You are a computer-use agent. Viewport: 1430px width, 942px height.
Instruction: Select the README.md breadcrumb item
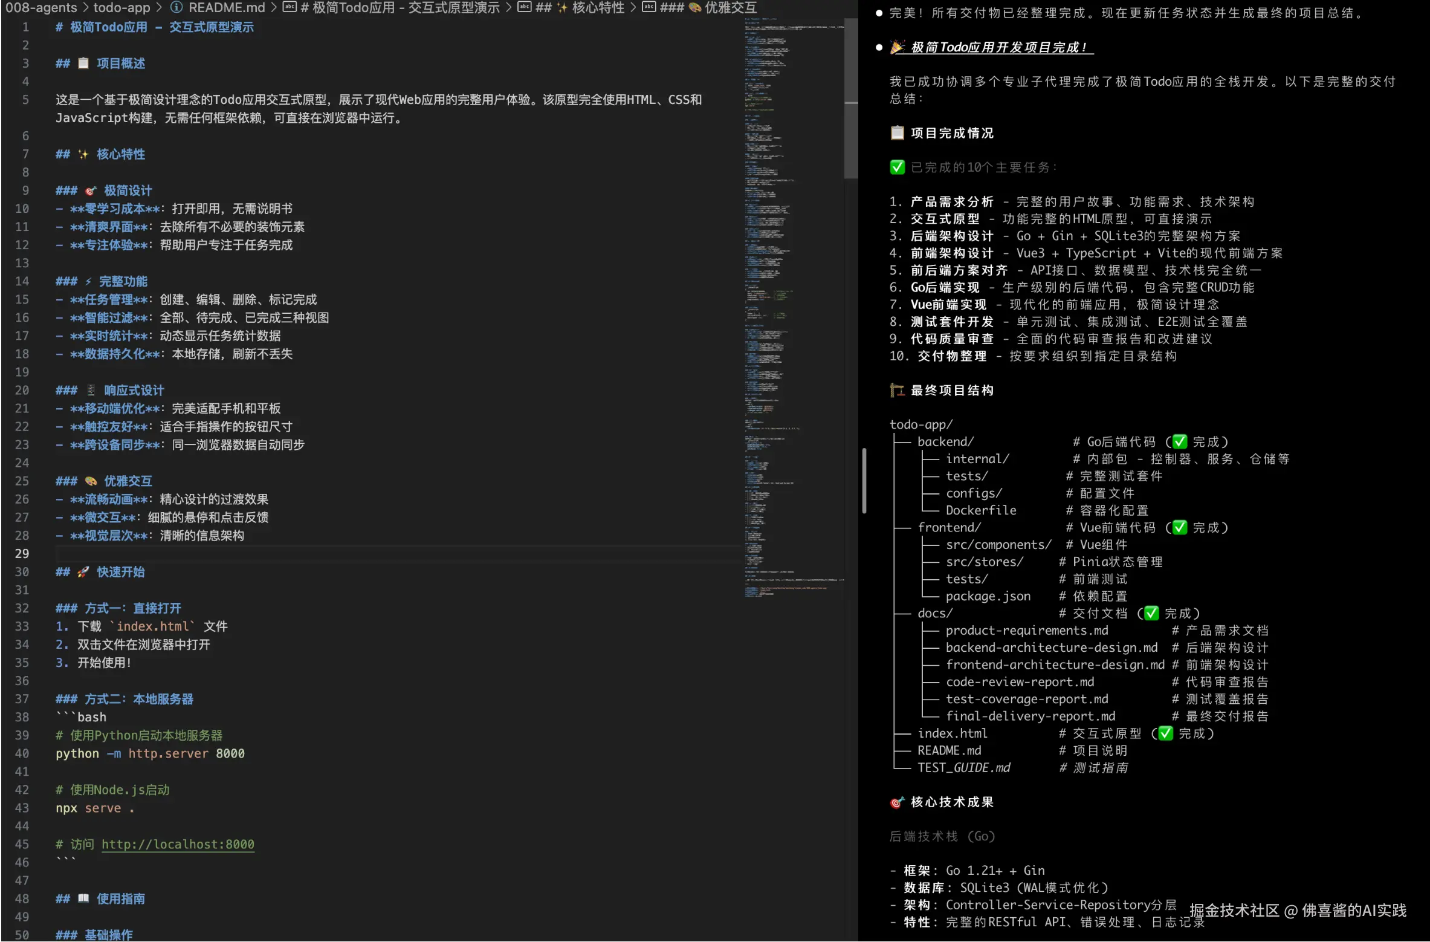[x=227, y=7]
